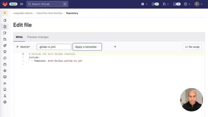Open the Apply a template dropdown
This screenshot has width=208, height=117.
pos(87,47)
